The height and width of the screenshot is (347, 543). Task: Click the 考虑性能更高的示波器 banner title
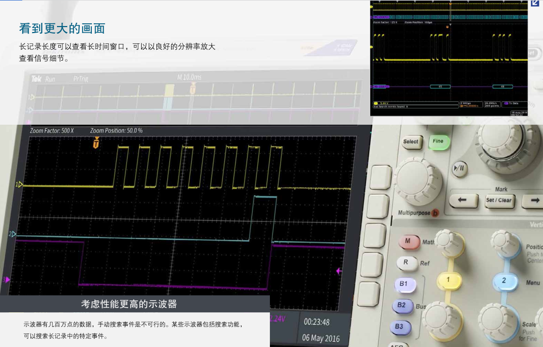129,304
